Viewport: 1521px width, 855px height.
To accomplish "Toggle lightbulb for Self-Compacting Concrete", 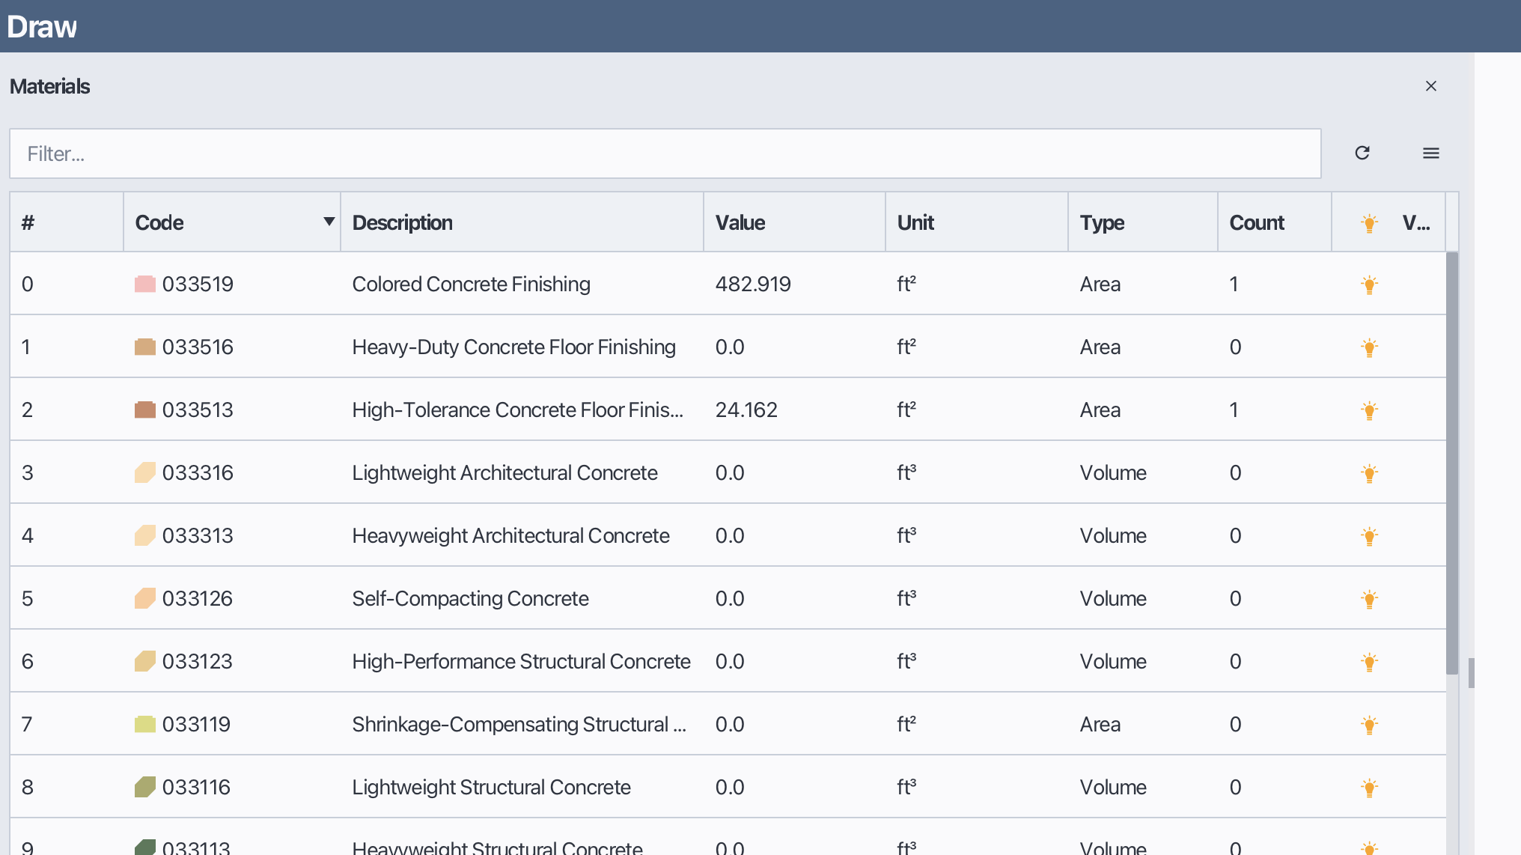I will click(1369, 599).
